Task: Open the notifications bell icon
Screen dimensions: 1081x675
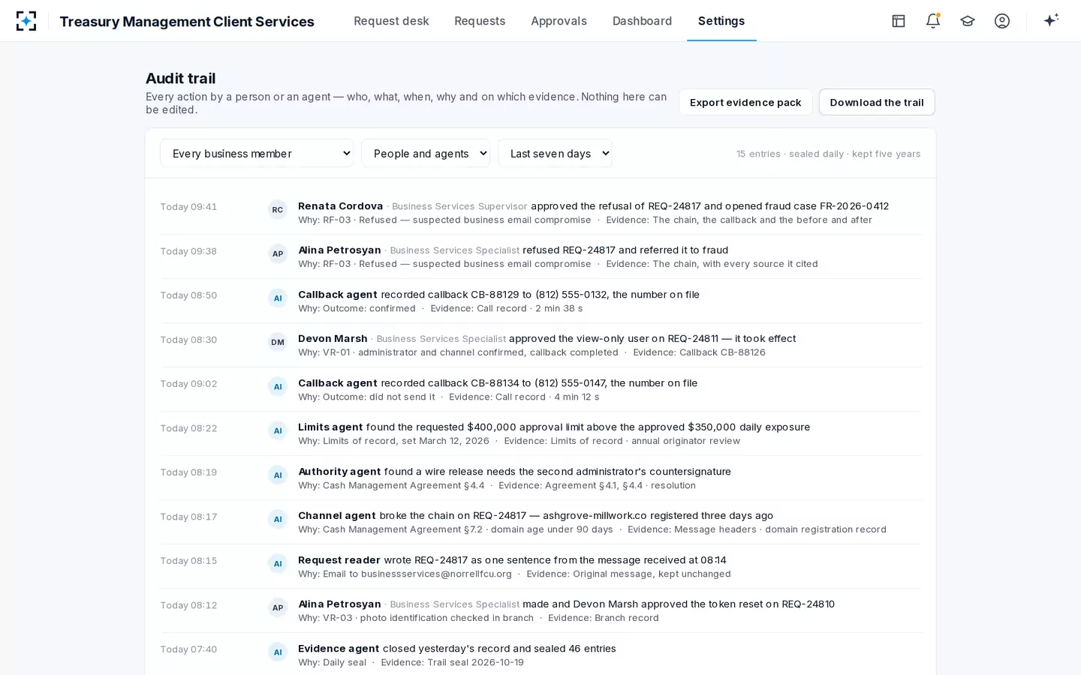Action: 933,21
